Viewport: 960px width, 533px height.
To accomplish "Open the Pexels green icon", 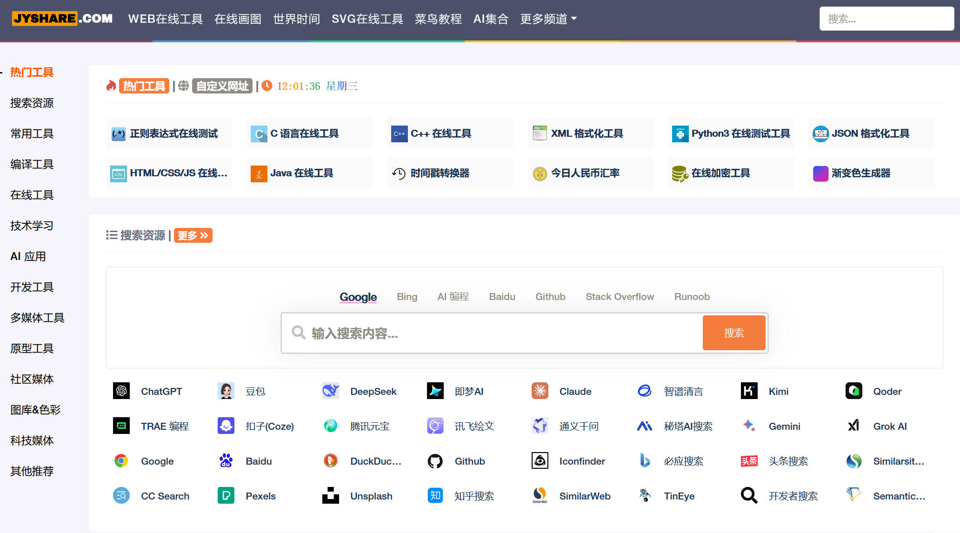I will (226, 496).
